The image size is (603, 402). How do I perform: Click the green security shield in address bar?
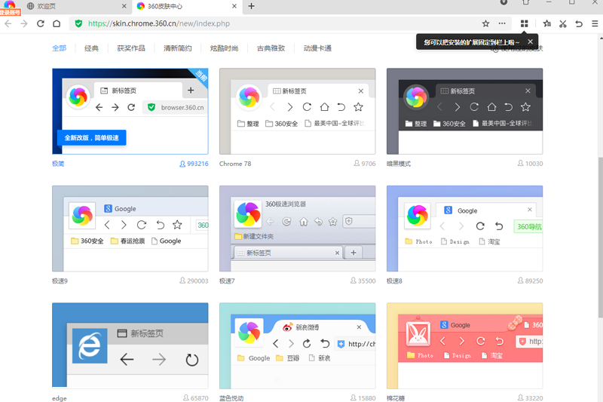coord(78,24)
